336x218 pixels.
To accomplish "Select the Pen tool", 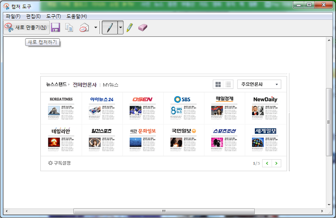I will [110, 27].
